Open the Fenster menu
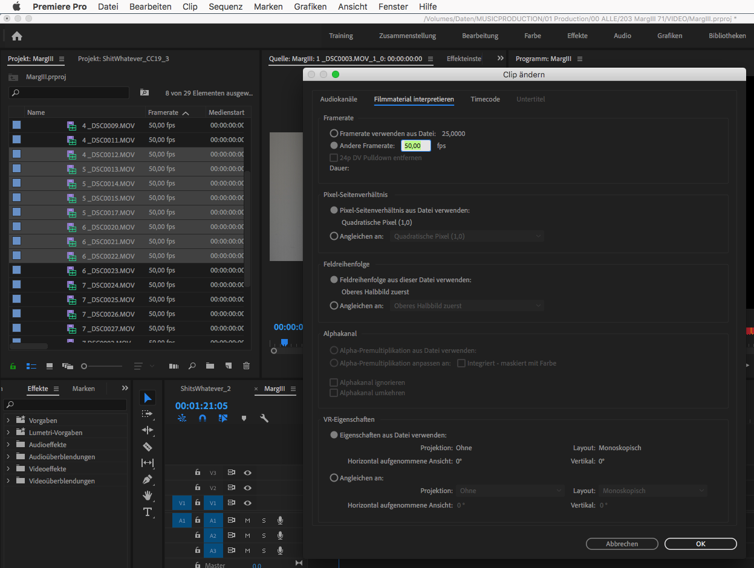 (x=393, y=7)
